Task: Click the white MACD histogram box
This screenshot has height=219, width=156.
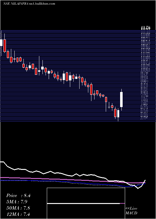Action: pos(86,203)
